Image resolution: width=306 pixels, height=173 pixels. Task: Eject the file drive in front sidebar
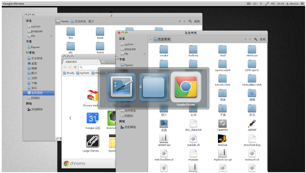click(x=145, y=54)
